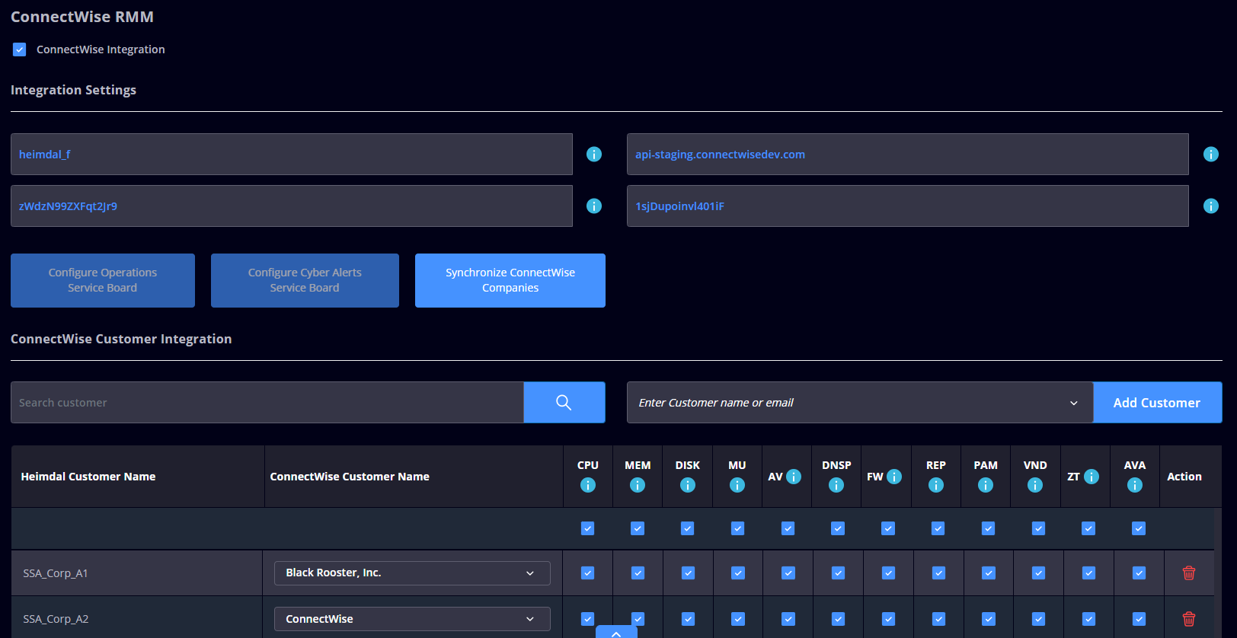Open CPU column info icon
1237x638 pixels.
click(588, 485)
